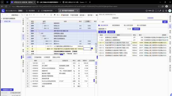Click the save disk icon in the toolbar
This screenshot has width=172, height=96.
click(x=55, y=15)
